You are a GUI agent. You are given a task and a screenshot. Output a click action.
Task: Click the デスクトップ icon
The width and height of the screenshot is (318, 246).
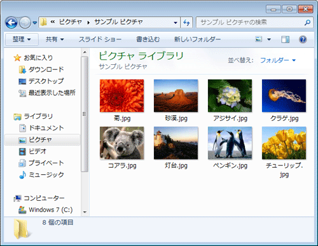pos(22,81)
